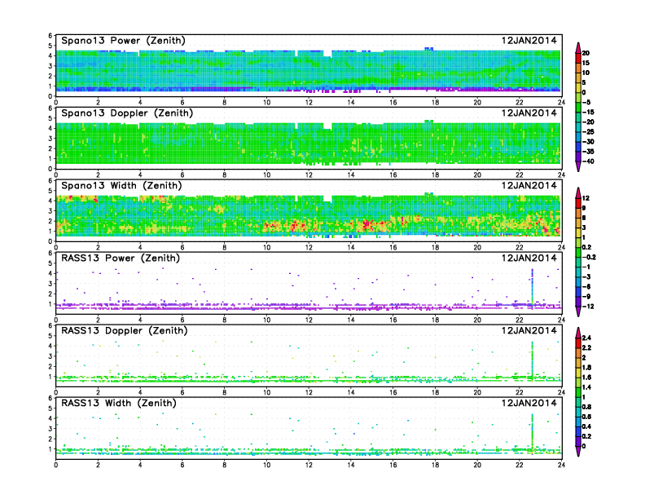Viewport: 645px width, 499px height.
Task: Select the 'Spano13 Doppler (Zenith)' panel title
Action: (127, 113)
